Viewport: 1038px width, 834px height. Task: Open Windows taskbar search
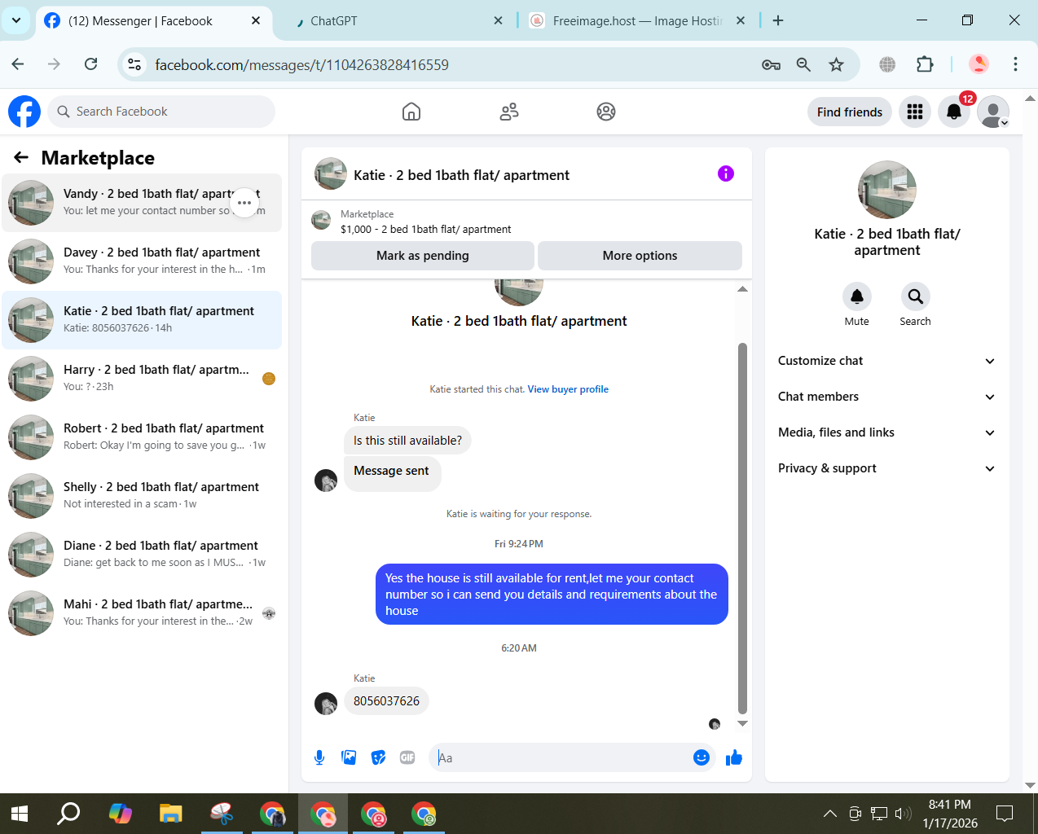tap(69, 813)
